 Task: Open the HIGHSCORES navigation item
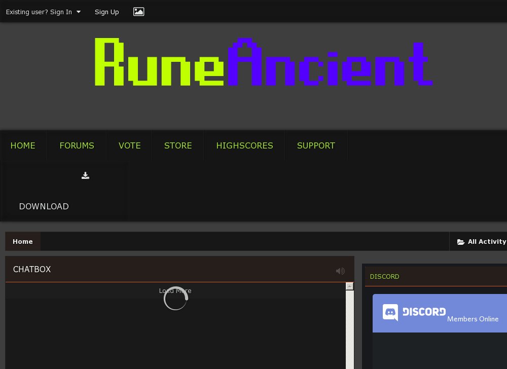point(244,145)
